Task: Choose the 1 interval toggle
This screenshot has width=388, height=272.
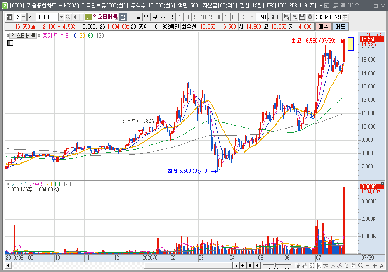Action: (x=180, y=17)
